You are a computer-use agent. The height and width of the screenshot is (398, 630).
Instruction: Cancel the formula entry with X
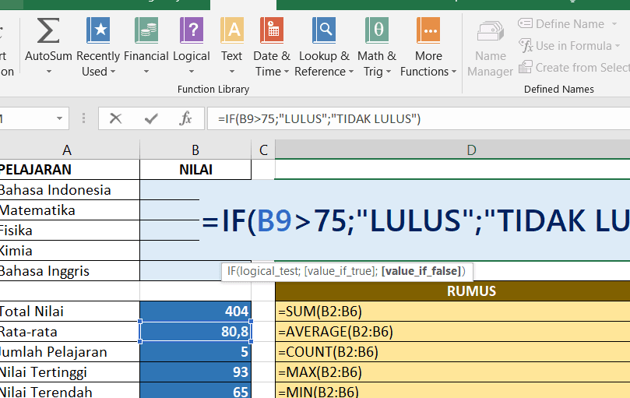[115, 118]
